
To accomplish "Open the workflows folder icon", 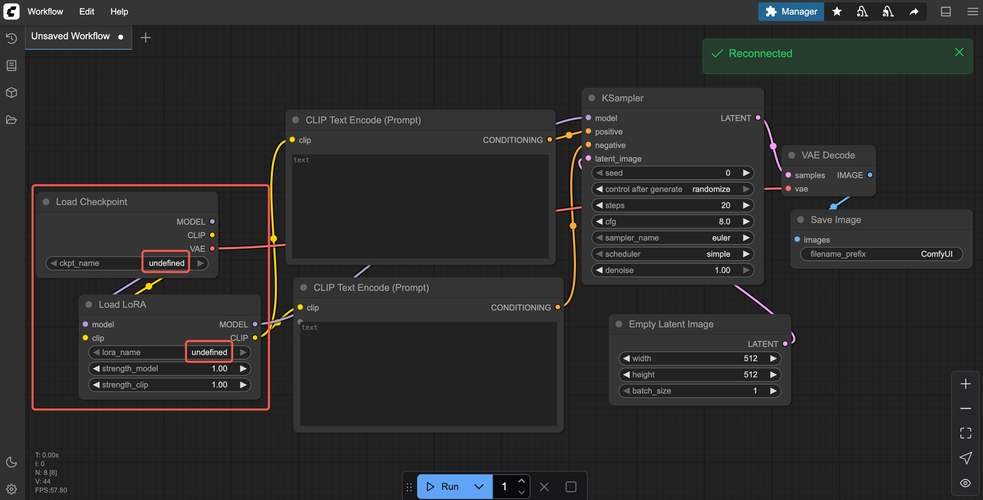I will [11, 120].
